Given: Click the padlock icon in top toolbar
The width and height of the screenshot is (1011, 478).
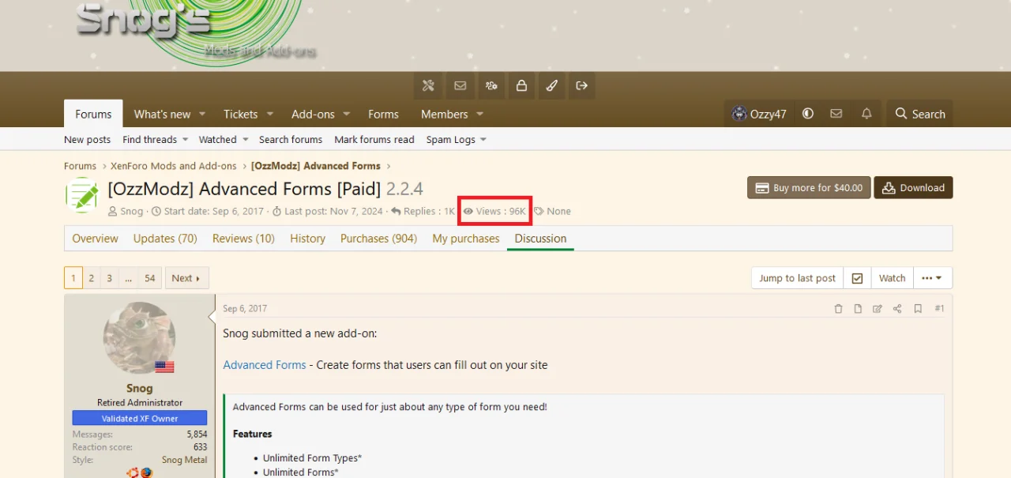Looking at the screenshot, I should pyautogui.click(x=521, y=86).
